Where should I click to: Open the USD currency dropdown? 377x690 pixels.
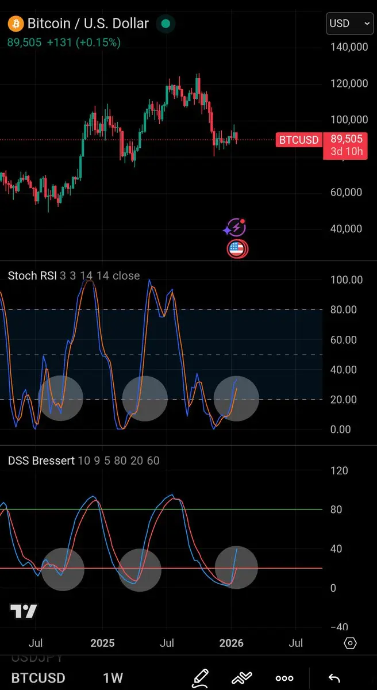[x=349, y=24]
